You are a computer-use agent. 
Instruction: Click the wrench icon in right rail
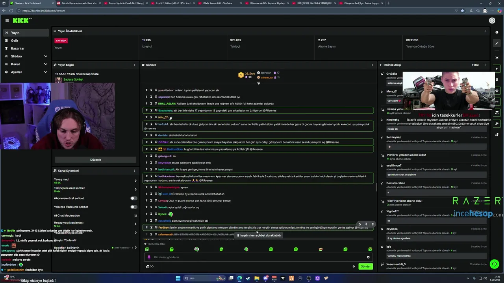pyautogui.click(x=497, y=124)
